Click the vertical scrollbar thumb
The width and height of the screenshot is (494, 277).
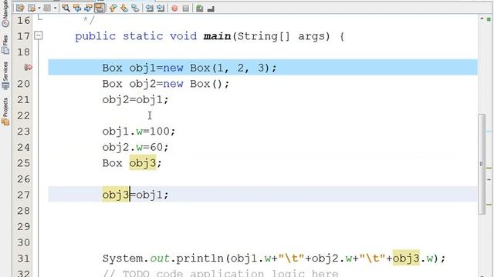coord(482,164)
